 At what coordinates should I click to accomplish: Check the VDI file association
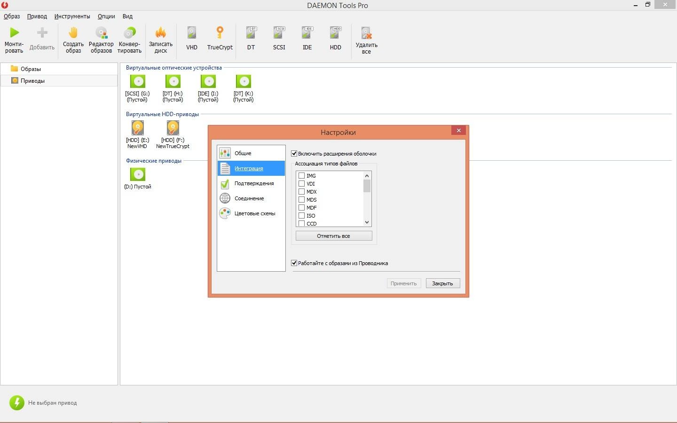tap(302, 184)
